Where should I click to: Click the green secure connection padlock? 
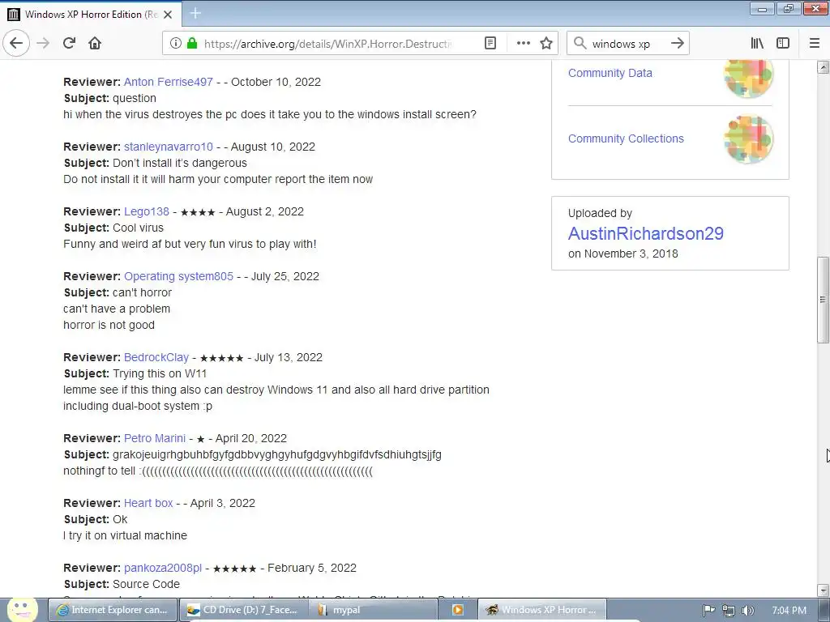(x=192, y=44)
